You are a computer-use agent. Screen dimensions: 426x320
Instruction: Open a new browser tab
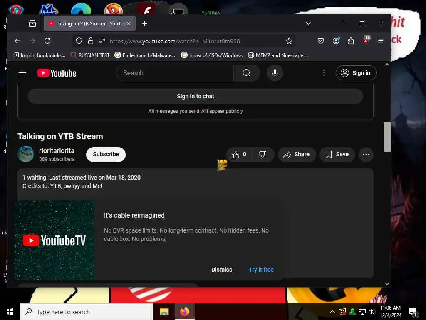point(144,24)
